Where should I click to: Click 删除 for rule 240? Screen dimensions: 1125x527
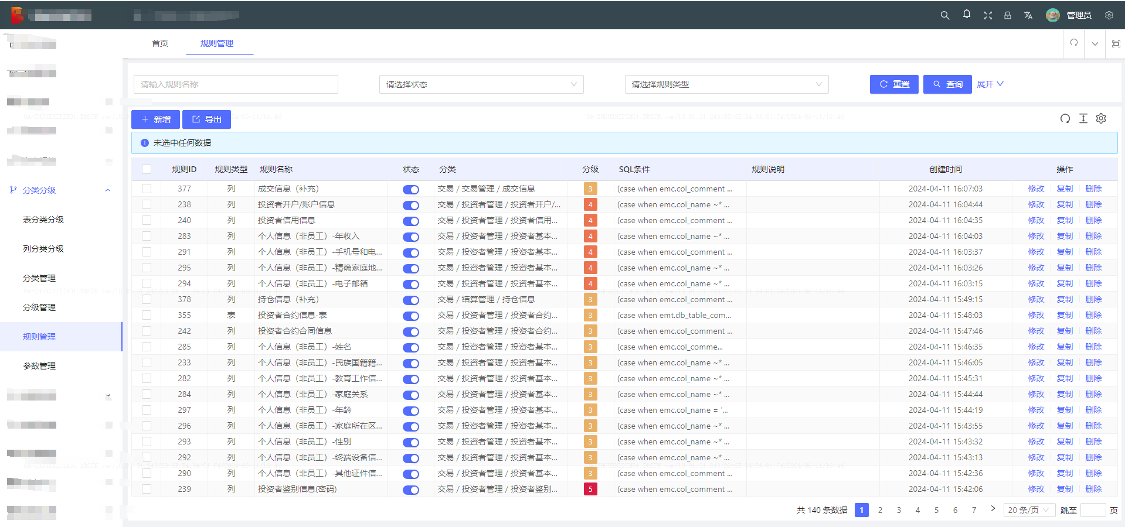tap(1093, 220)
